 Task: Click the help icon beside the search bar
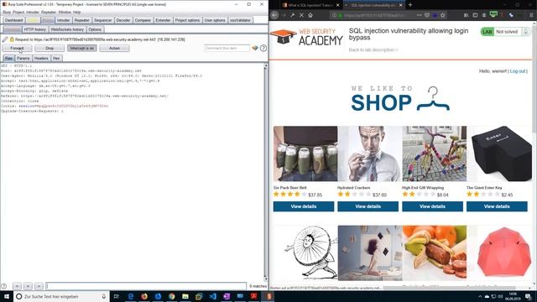(x=4, y=286)
